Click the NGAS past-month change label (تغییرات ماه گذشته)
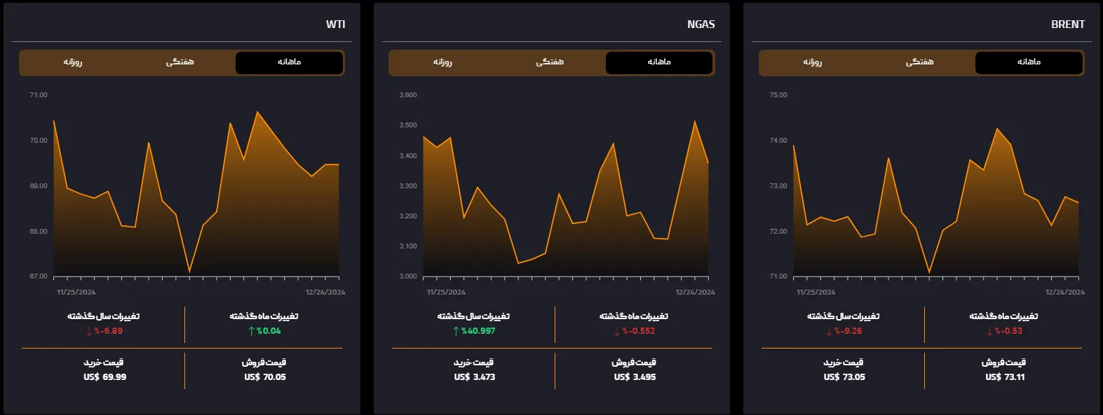This screenshot has width=1103, height=415. coord(634,316)
